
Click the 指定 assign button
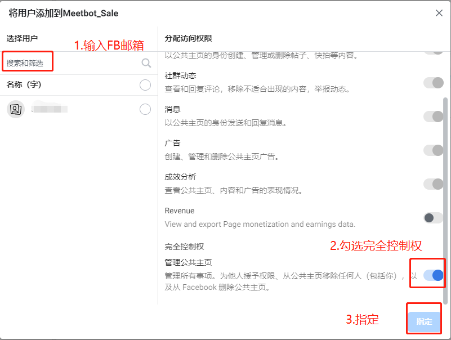[x=424, y=321]
